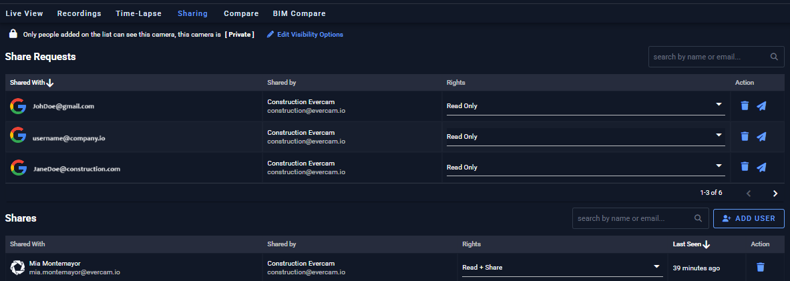Viewport: 790px width, 281px height.
Task: Switch to the Compare tab
Action: click(x=241, y=13)
